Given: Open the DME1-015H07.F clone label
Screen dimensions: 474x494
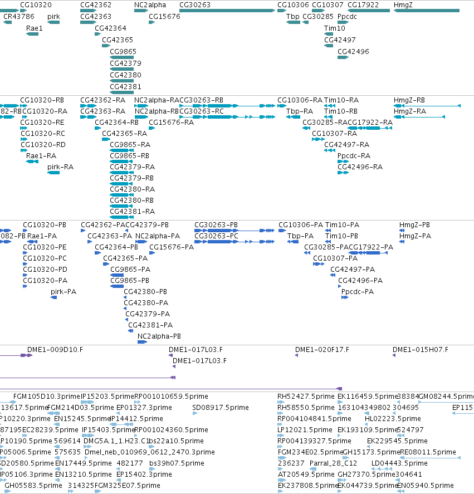Looking at the screenshot, I should [x=421, y=349].
